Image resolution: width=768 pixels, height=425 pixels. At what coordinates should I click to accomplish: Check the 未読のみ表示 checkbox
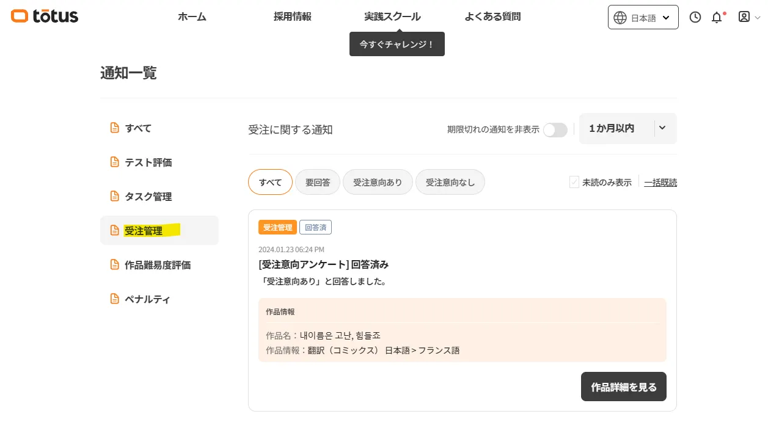coord(574,182)
